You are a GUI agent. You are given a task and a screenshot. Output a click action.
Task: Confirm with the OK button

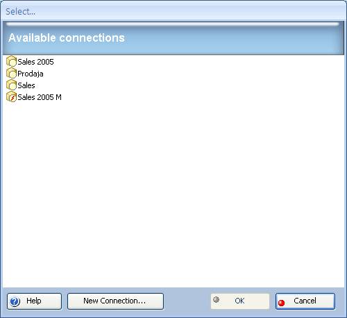240,301
